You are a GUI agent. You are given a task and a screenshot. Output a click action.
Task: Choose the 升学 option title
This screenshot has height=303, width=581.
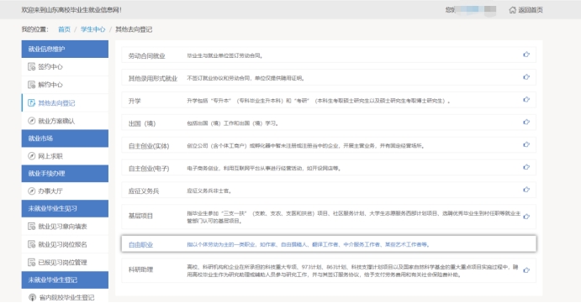(x=135, y=101)
